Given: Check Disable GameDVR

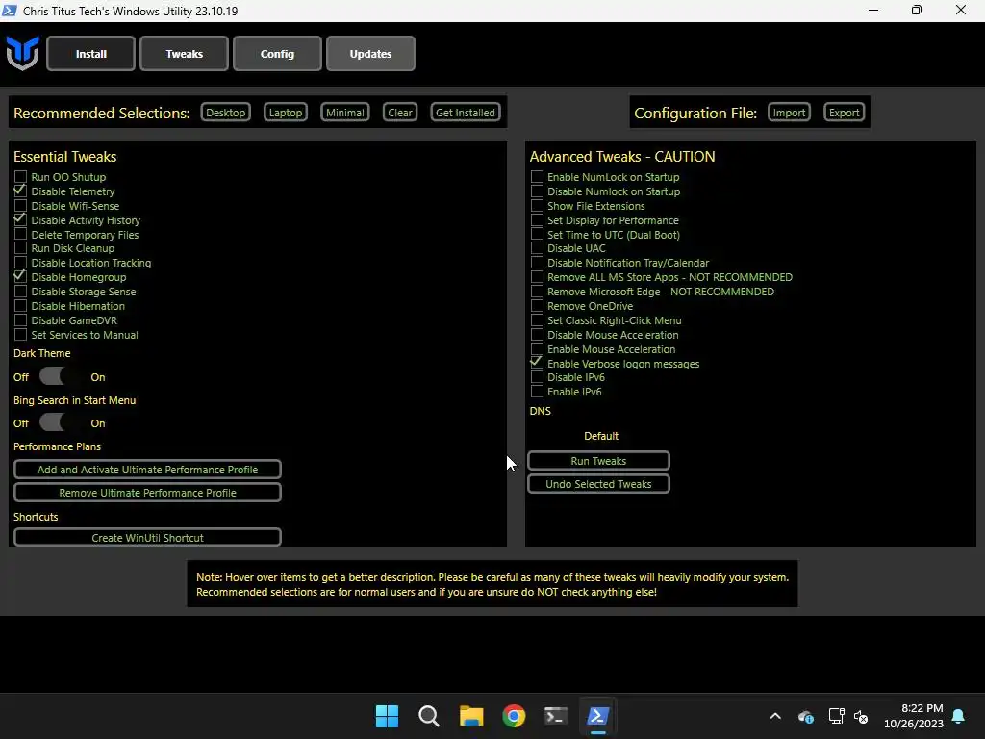Looking at the screenshot, I should (x=21, y=320).
